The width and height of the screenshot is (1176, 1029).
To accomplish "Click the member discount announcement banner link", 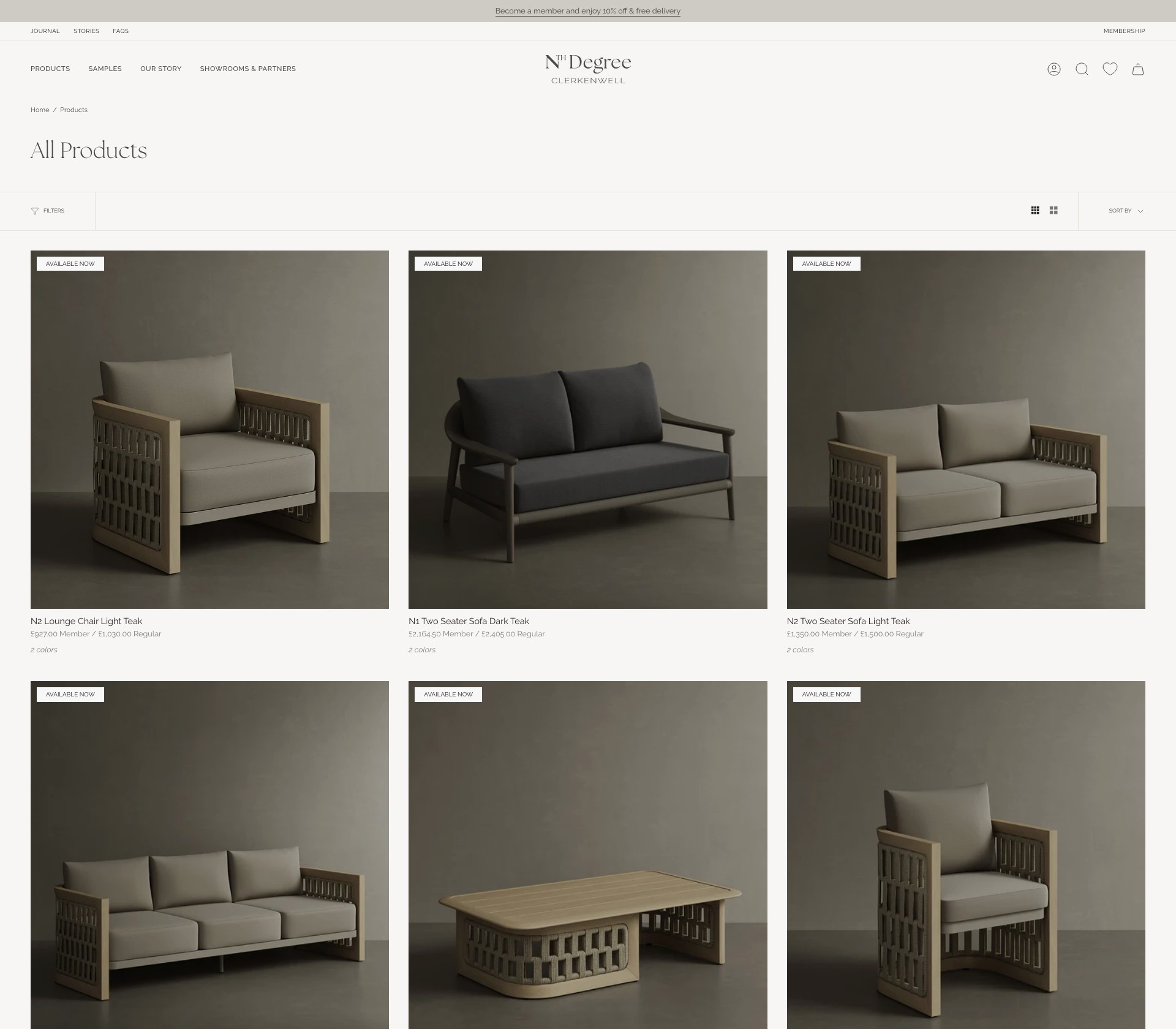I will [x=587, y=11].
